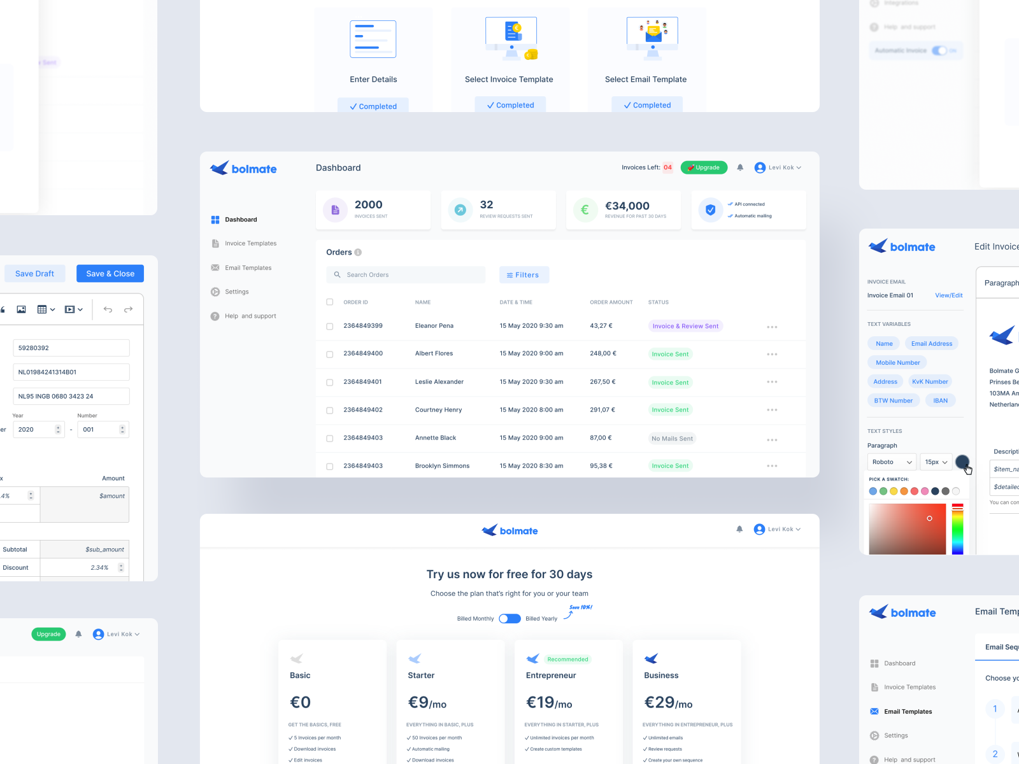Pick the blue swatch in color picker
Image resolution: width=1019 pixels, height=764 pixels.
[873, 491]
